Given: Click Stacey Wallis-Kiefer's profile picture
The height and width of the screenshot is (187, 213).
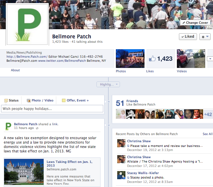Looking at the screenshot, I should (121, 175).
